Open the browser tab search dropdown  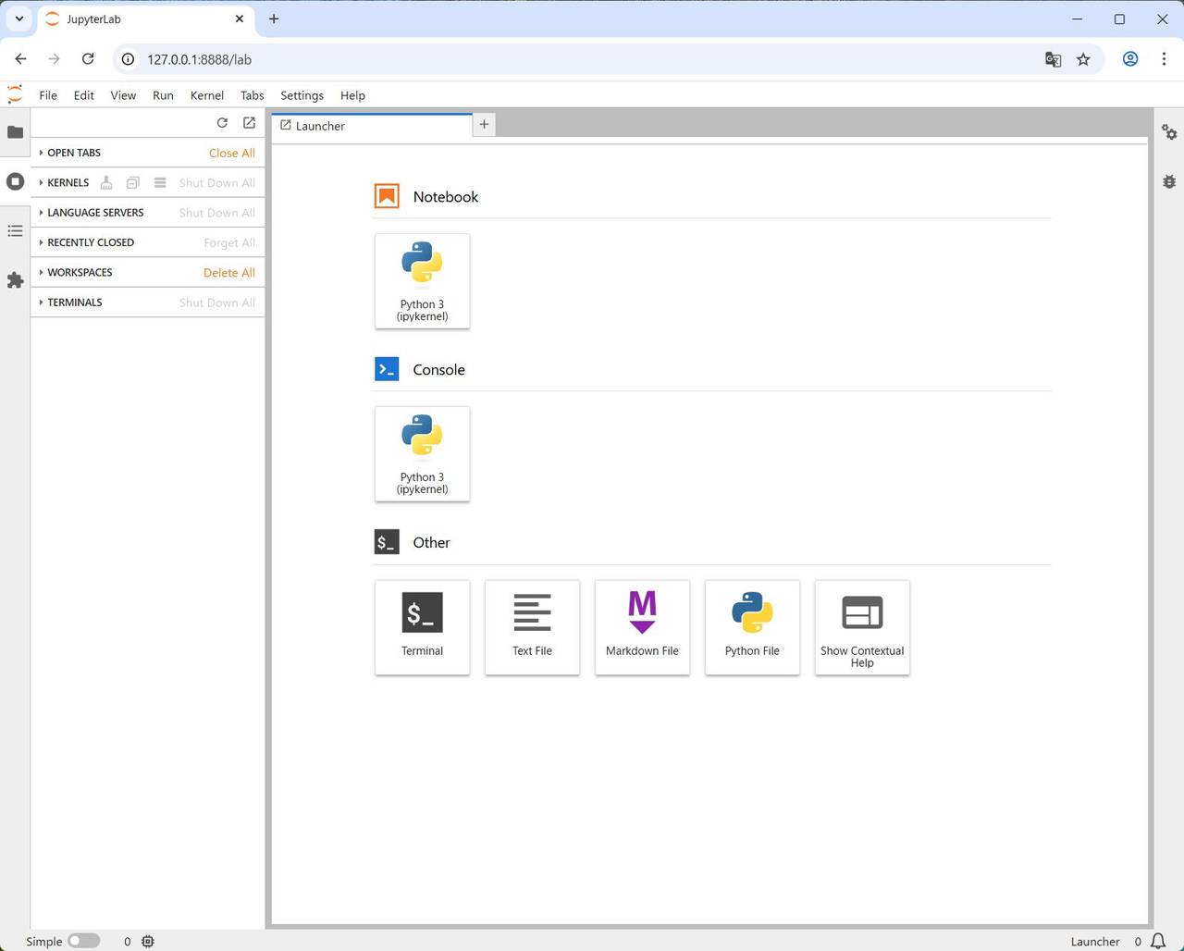tap(18, 19)
